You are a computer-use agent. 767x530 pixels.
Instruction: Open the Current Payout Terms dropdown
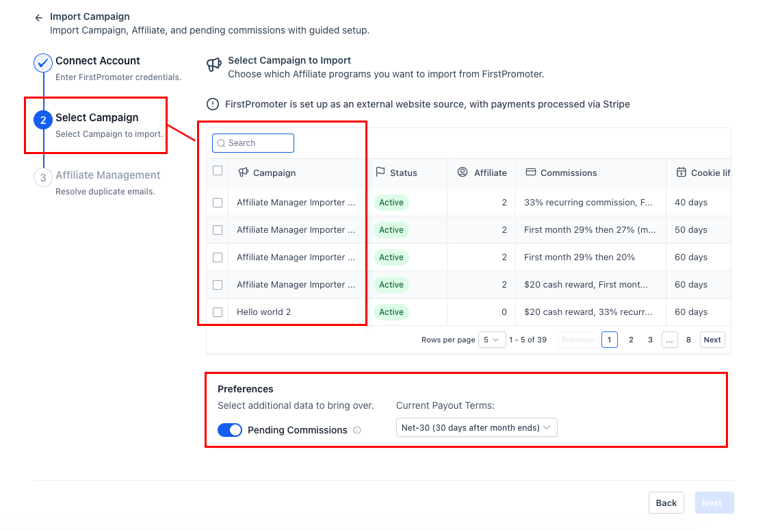[476, 428]
